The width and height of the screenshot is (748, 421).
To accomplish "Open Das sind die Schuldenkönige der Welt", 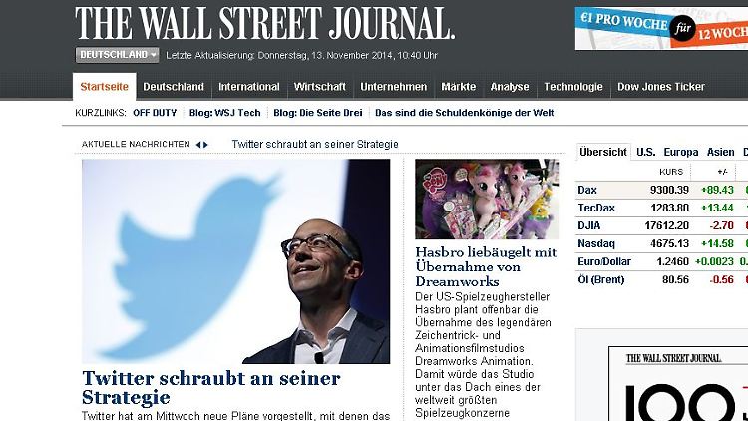I will [x=464, y=113].
